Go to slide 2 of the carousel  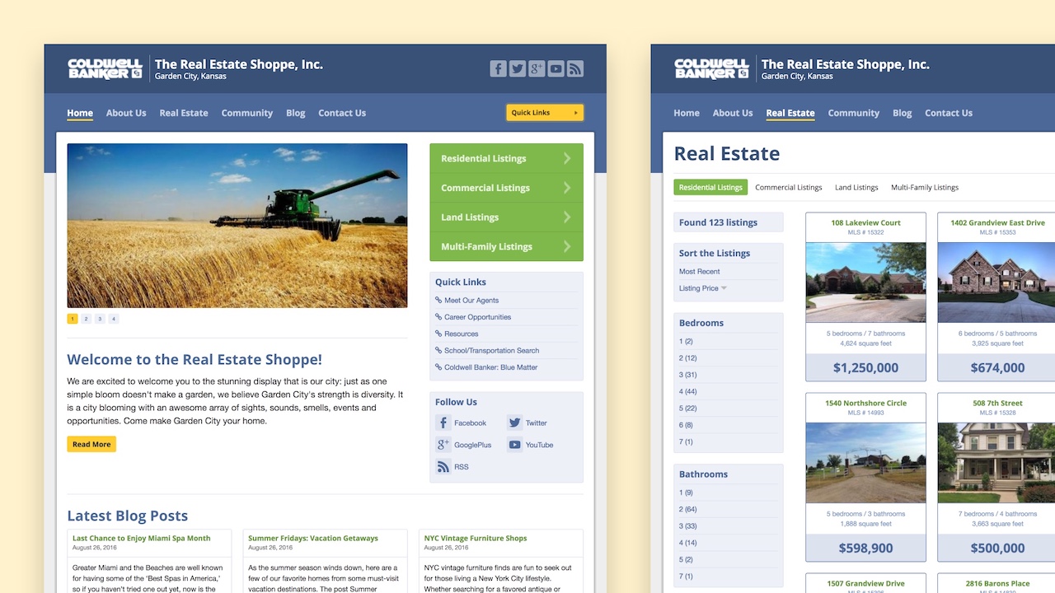tap(86, 319)
